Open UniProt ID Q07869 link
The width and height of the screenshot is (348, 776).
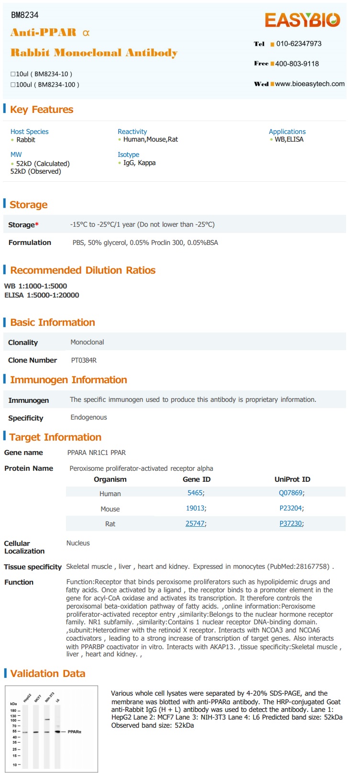(x=290, y=493)
